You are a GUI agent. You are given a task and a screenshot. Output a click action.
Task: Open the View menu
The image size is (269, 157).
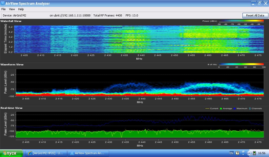[12, 9]
